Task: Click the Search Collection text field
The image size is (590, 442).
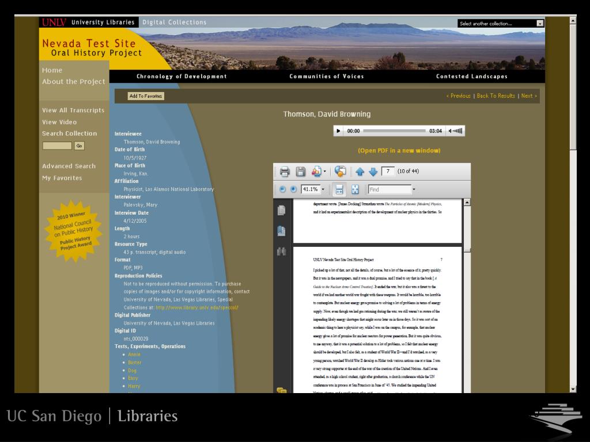Action: click(57, 146)
